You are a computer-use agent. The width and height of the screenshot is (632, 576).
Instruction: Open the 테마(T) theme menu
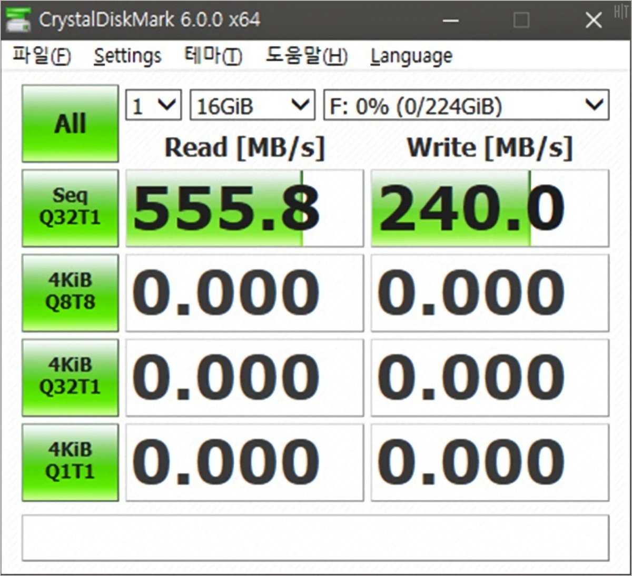pyautogui.click(x=213, y=55)
